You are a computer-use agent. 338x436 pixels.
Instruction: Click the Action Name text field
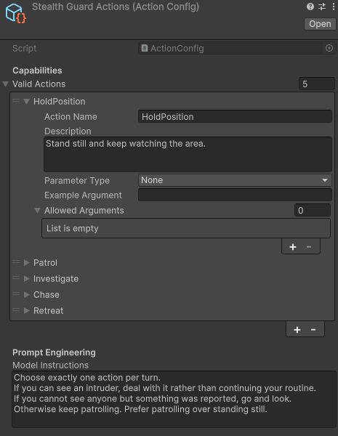[235, 117]
